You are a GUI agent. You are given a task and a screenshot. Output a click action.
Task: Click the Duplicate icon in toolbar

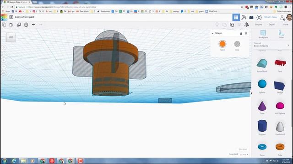pos(19,25)
